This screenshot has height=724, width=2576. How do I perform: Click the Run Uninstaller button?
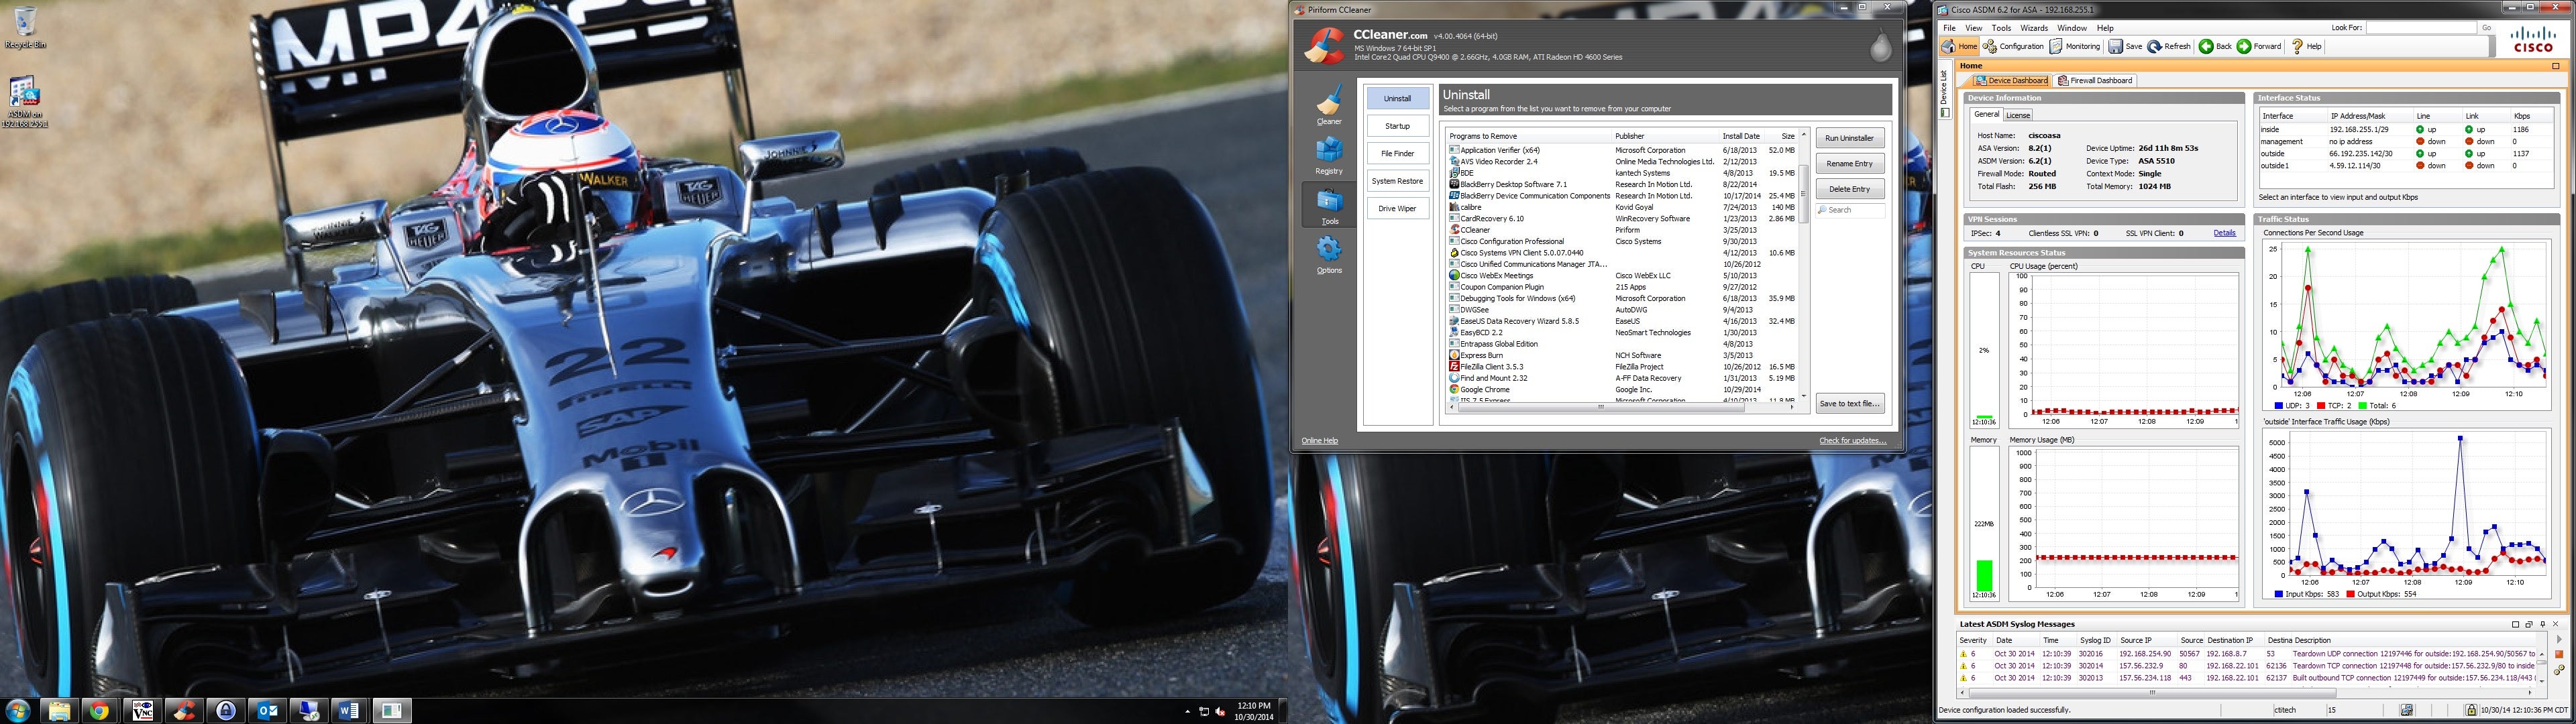point(1849,138)
